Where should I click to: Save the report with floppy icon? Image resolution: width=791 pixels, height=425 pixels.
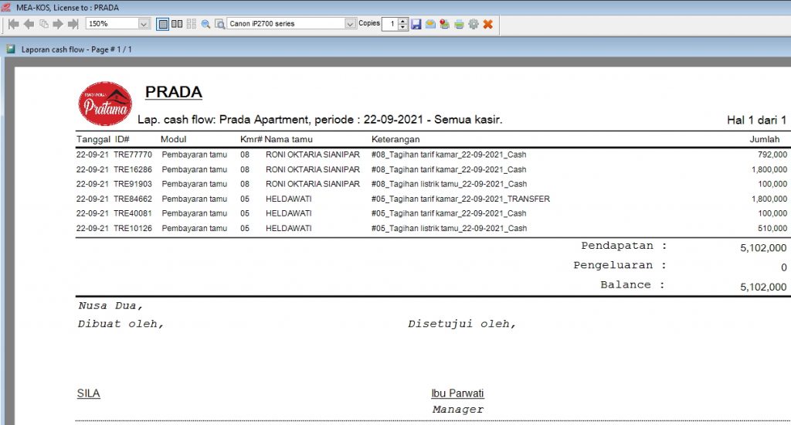coord(416,24)
